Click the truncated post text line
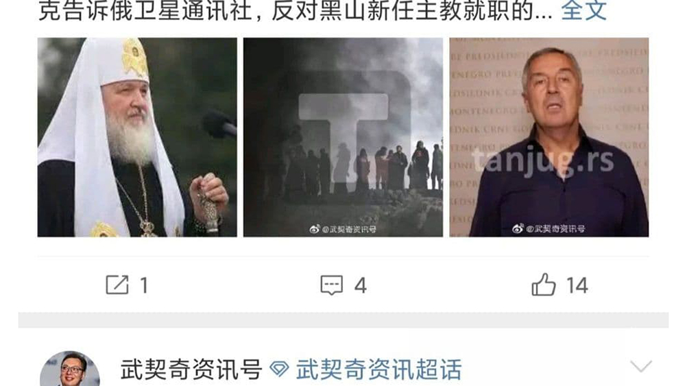 [x=295, y=10]
